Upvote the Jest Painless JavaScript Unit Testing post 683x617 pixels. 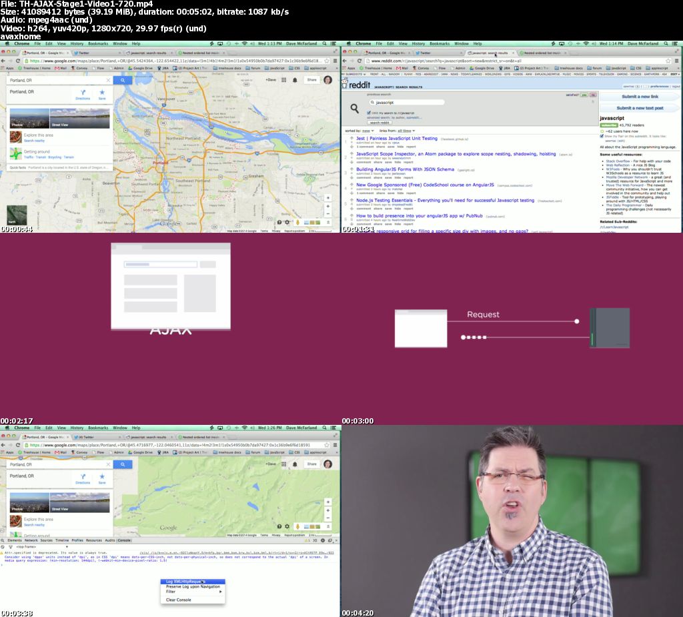coord(352,138)
